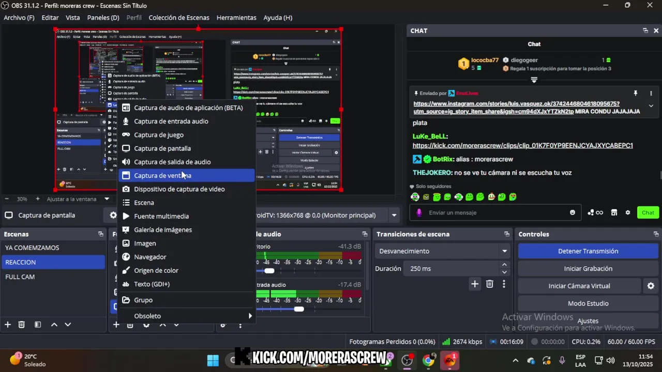This screenshot has width=662, height=372.
Task: Undock the Controles panel
Action: click(x=656, y=234)
